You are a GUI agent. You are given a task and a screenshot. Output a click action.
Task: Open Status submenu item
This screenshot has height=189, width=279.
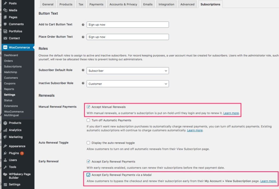coord(8,100)
